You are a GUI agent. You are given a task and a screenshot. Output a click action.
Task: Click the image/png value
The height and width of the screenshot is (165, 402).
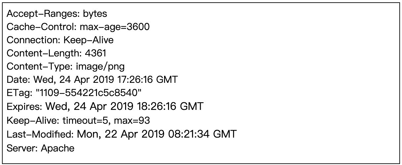(102, 67)
